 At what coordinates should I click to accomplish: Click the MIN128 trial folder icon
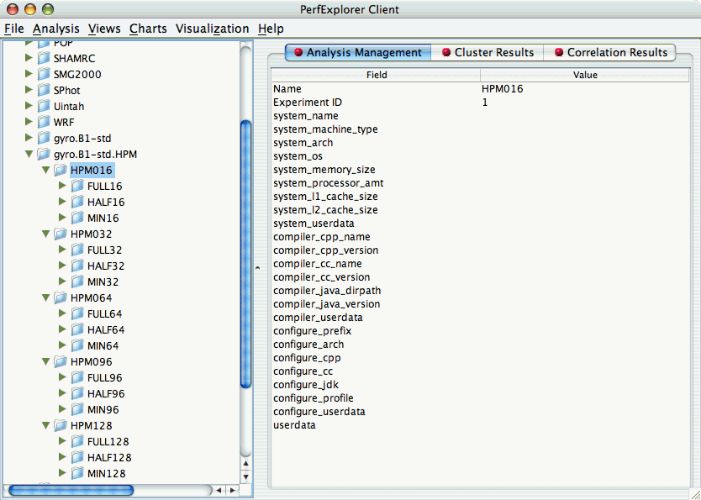(x=77, y=474)
